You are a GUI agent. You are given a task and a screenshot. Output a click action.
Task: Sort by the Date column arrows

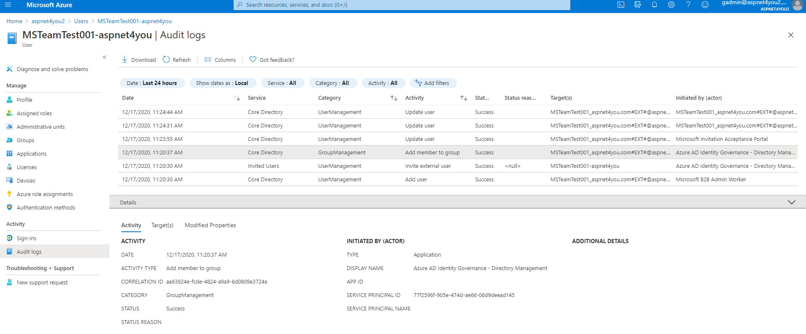[x=237, y=98]
